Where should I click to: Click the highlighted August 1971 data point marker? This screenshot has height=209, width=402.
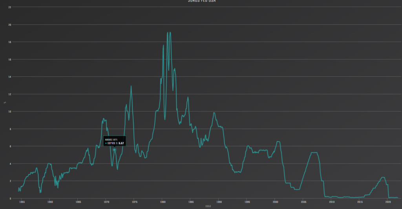point(114,150)
